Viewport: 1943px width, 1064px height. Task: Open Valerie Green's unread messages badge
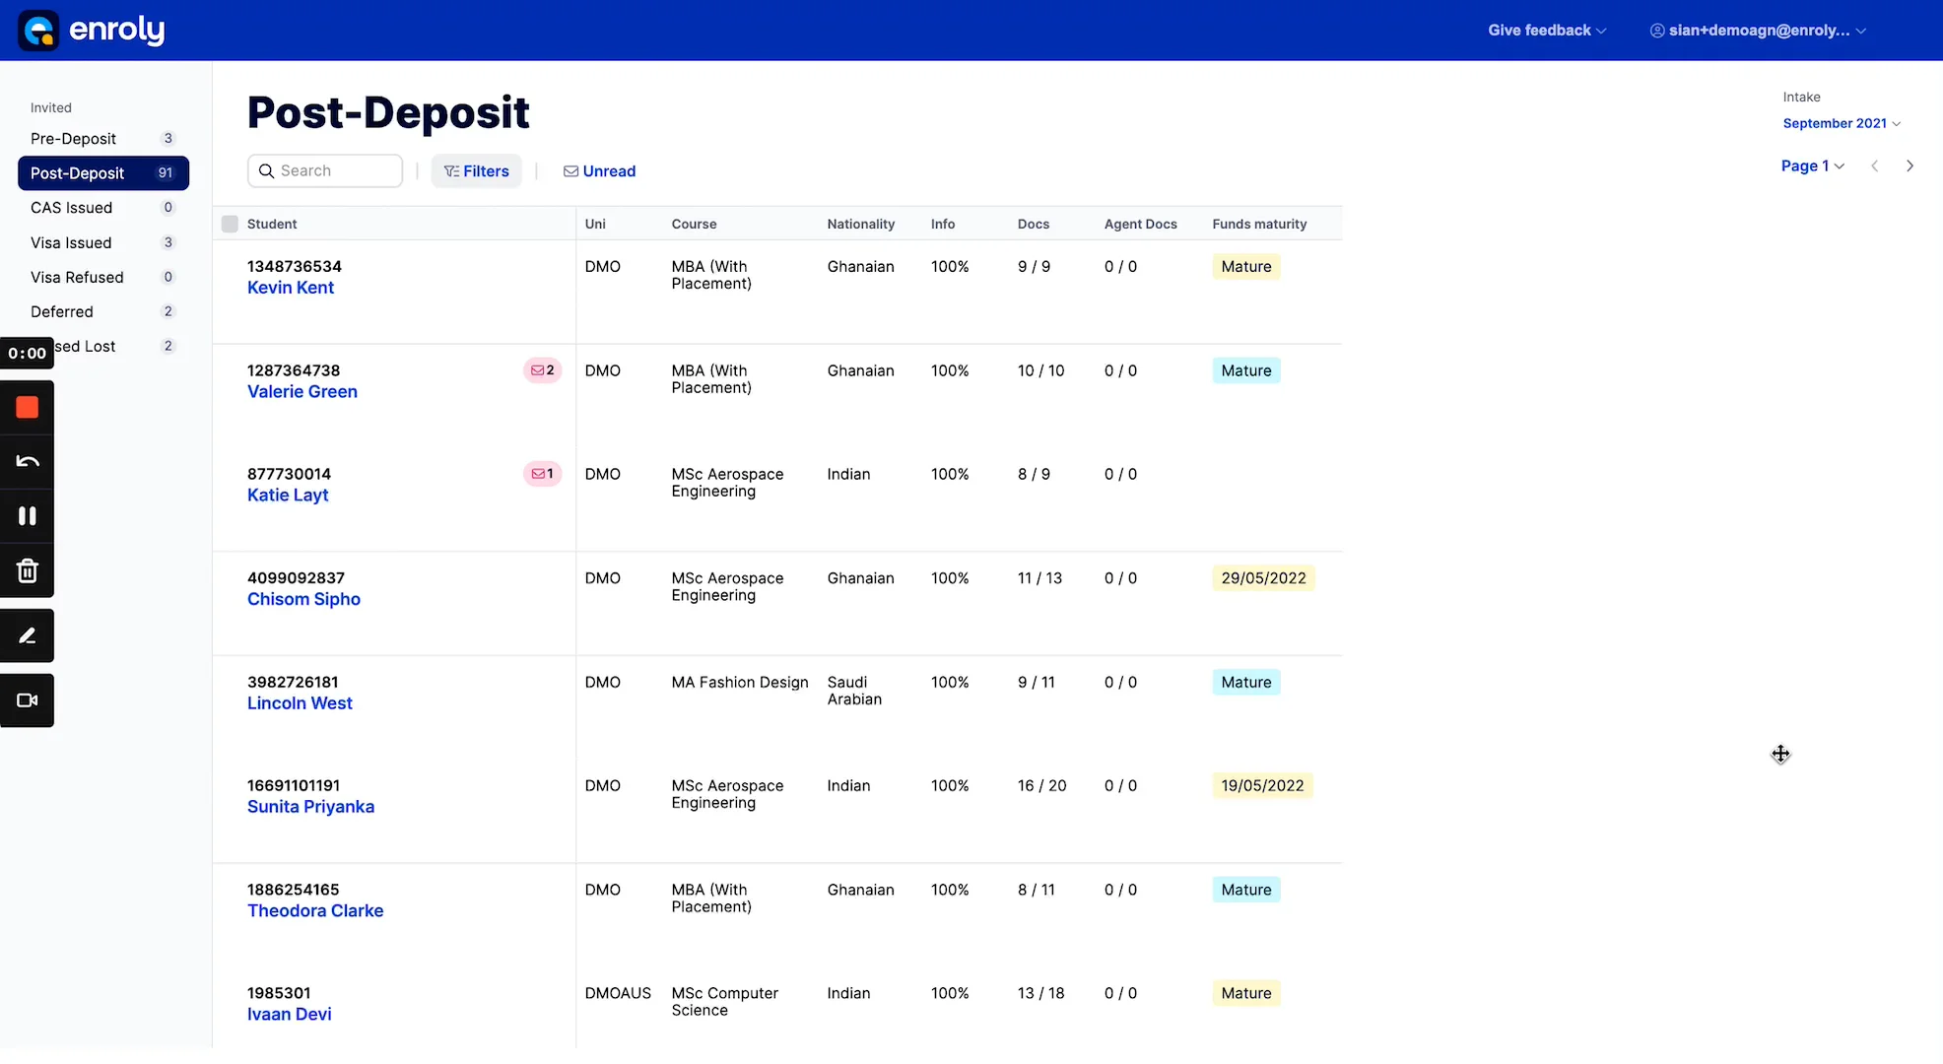click(x=542, y=370)
